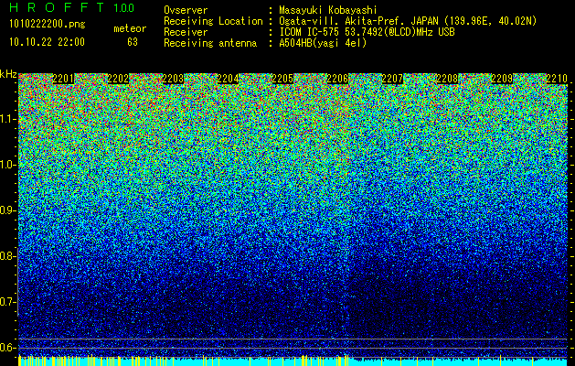
Task: Click the 2209 time marker
Action: [502, 79]
